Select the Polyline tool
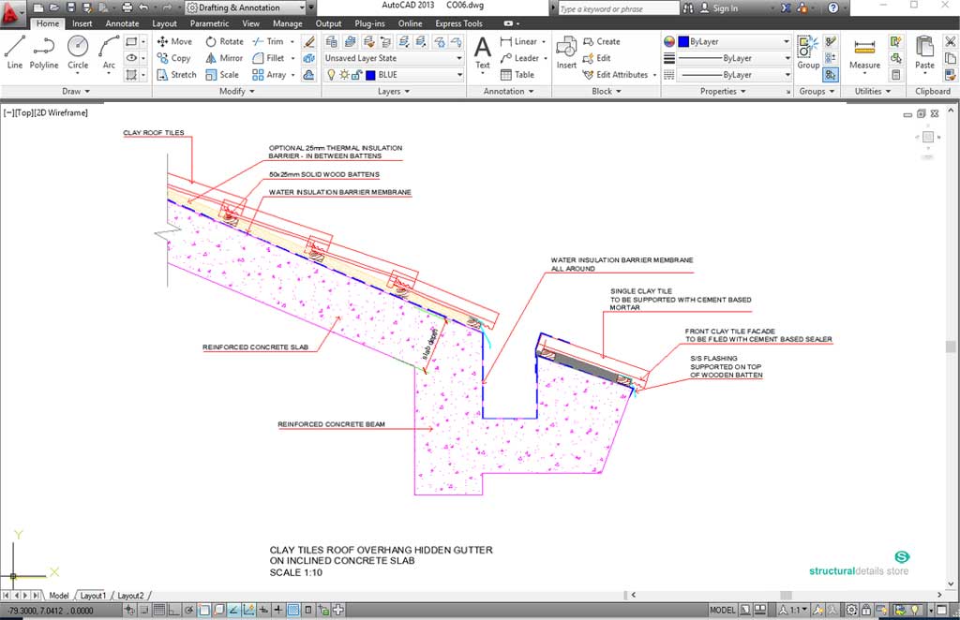960x620 pixels. [x=44, y=51]
